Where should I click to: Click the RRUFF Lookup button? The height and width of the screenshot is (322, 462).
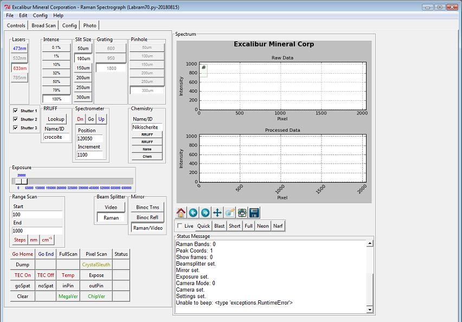point(56,119)
